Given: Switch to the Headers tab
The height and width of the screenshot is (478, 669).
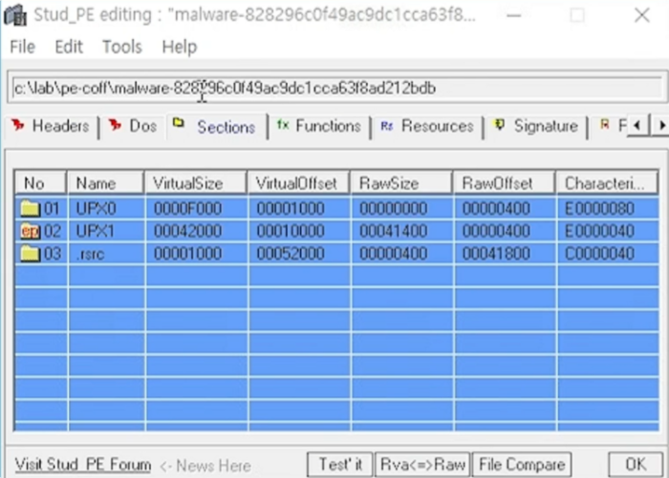Looking at the screenshot, I should pos(52,126).
